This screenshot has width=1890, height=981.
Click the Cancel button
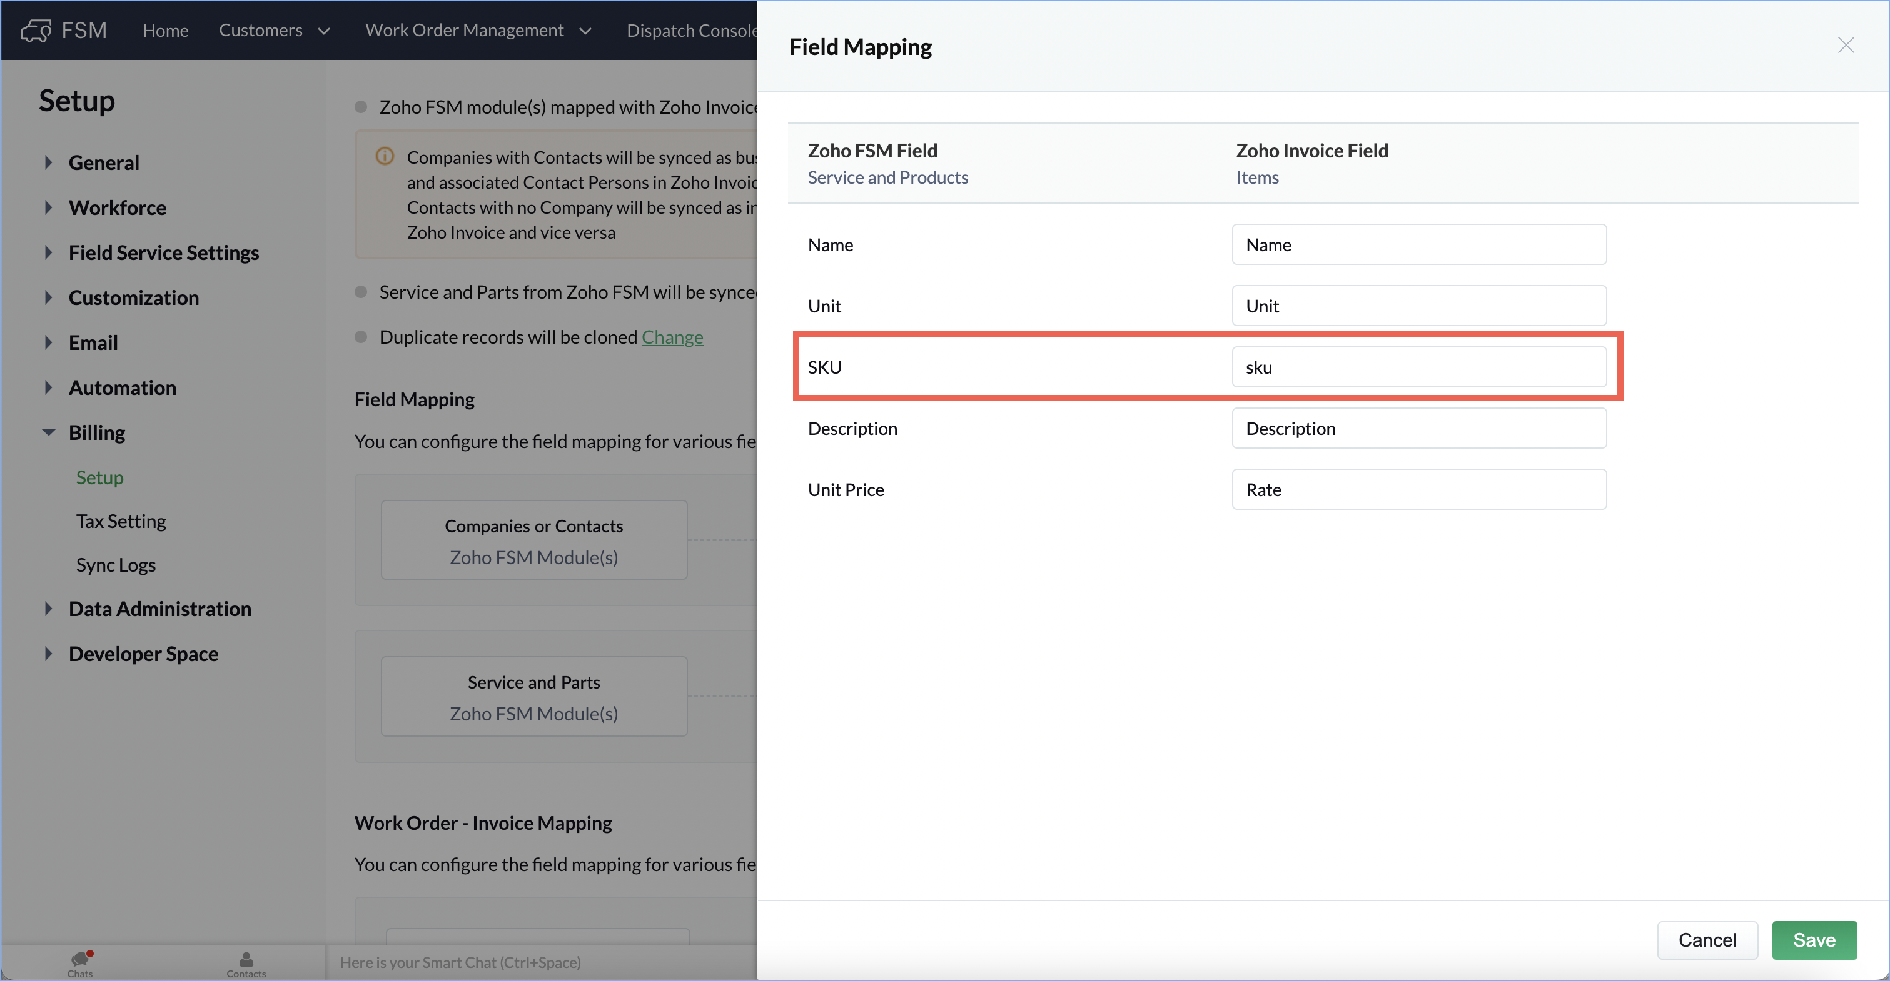click(x=1707, y=940)
